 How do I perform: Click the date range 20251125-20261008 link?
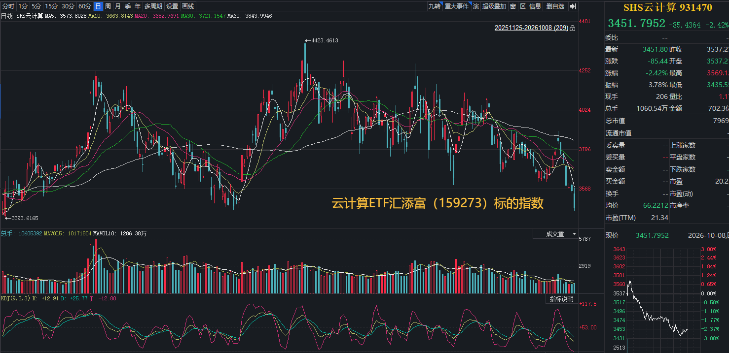click(x=532, y=28)
